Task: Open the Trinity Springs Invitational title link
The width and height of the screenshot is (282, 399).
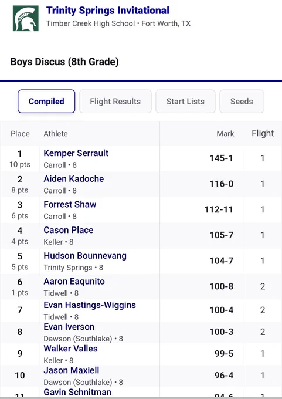Action: (x=107, y=11)
